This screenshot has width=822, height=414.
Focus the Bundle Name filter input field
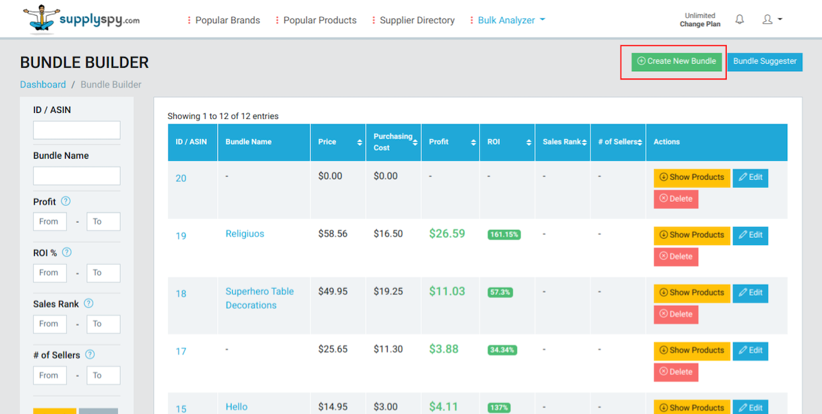point(77,176)
